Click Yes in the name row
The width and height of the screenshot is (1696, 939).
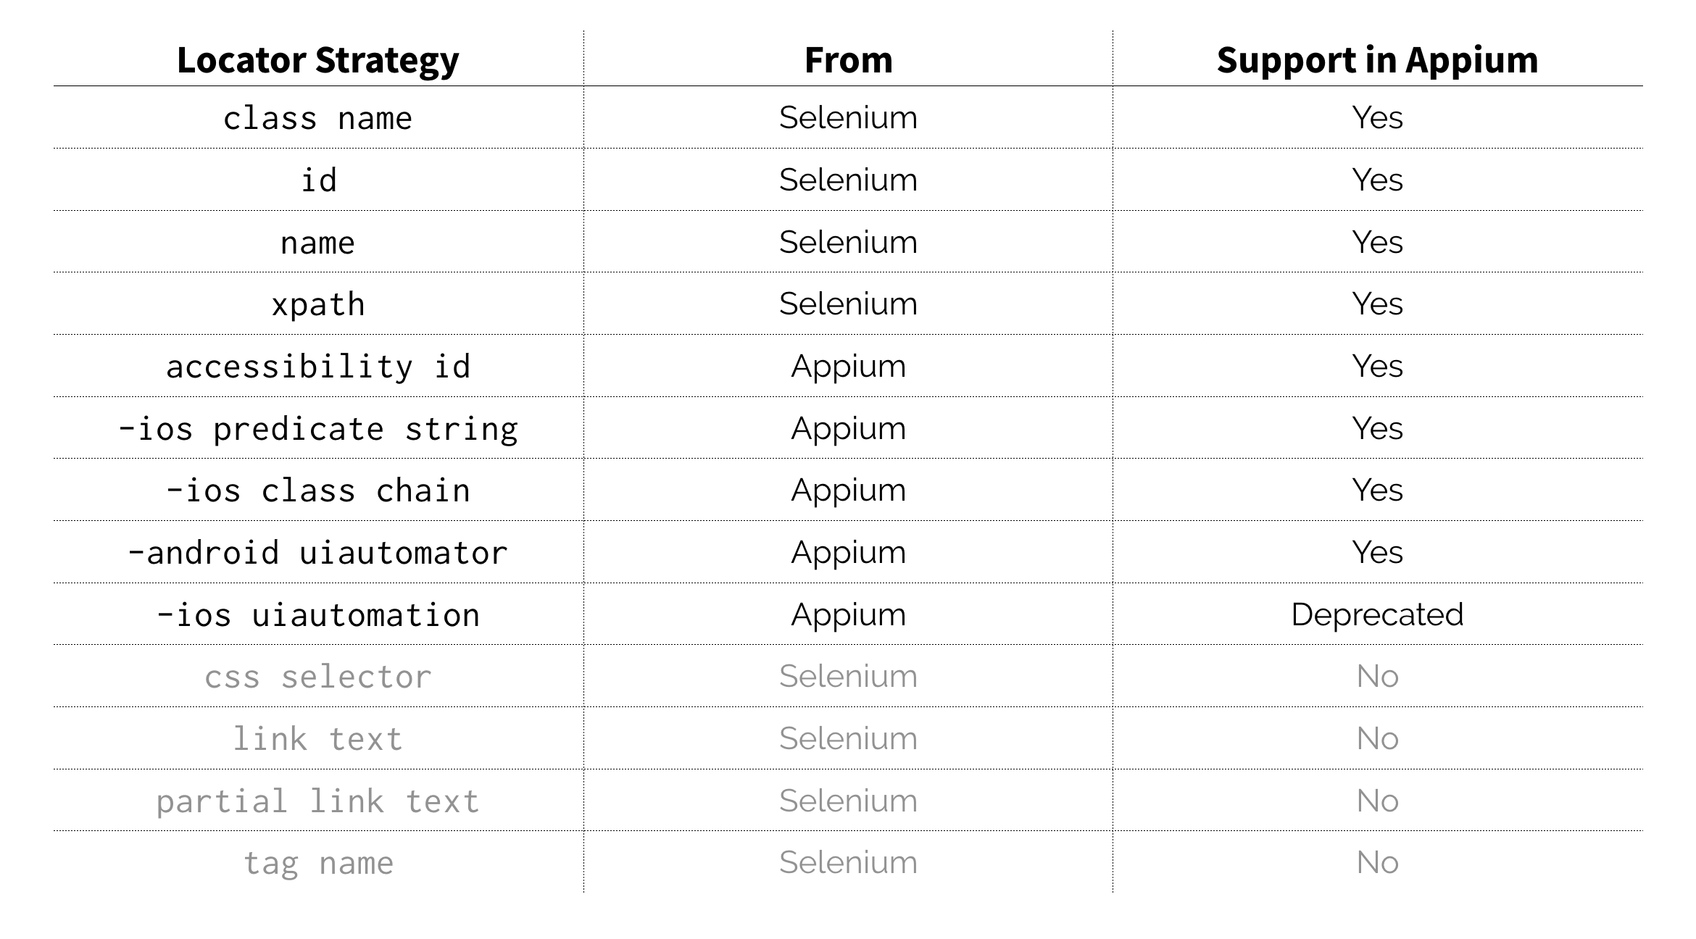(x=1377, y=242)
